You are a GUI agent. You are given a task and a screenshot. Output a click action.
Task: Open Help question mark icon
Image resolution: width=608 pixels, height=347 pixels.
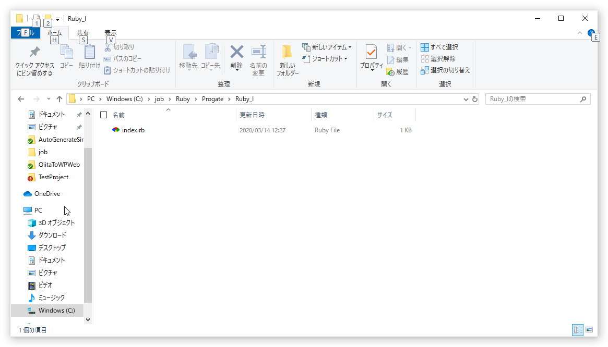point(591,33)
